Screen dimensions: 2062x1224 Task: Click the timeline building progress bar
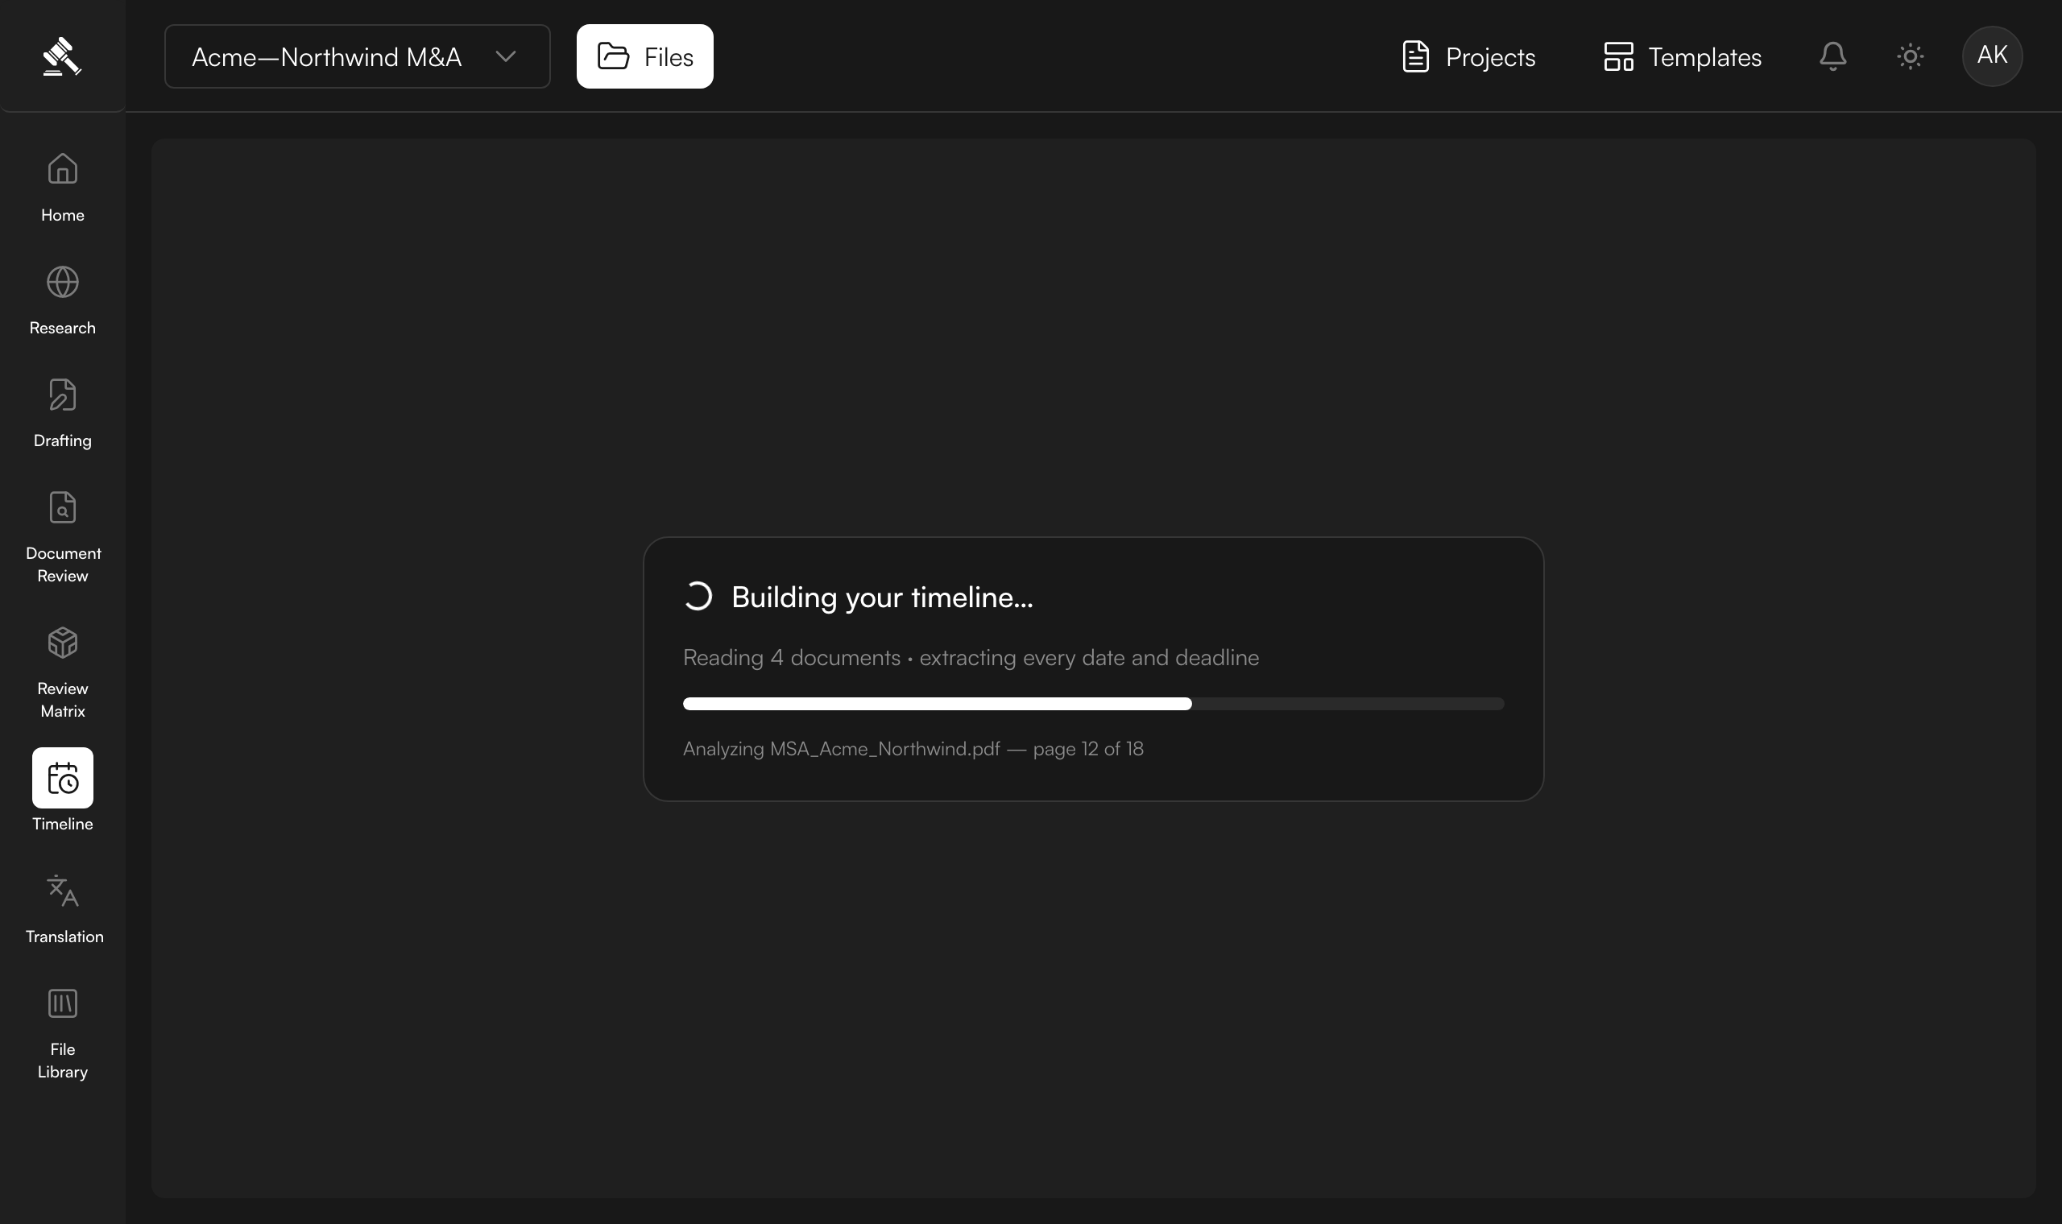coord(1094,704)
